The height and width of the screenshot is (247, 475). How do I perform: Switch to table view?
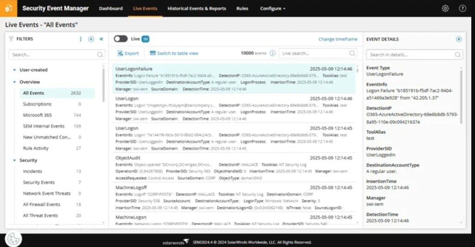coord(174,53)
